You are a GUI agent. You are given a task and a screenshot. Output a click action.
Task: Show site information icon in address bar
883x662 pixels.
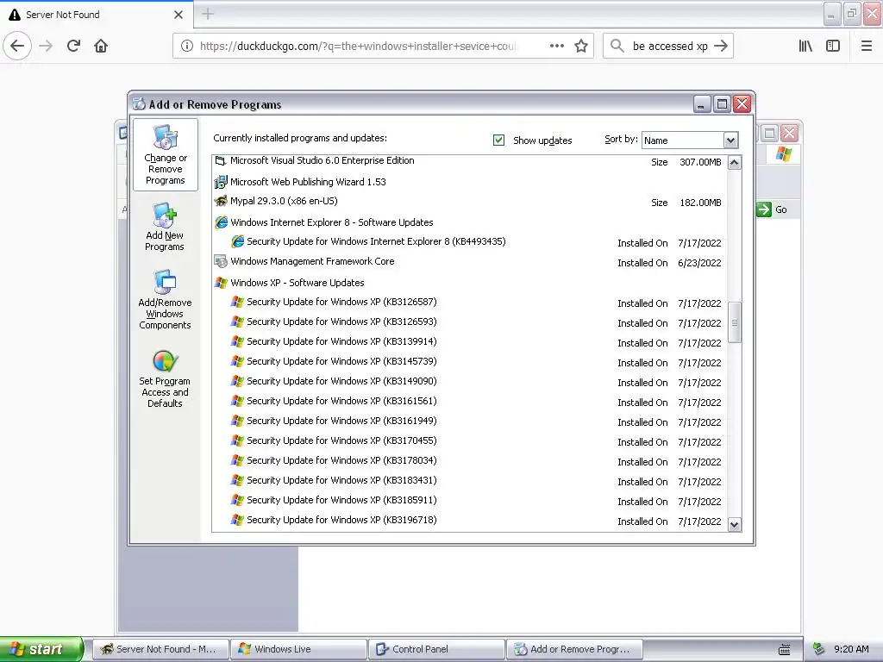[x=187, y=46]
